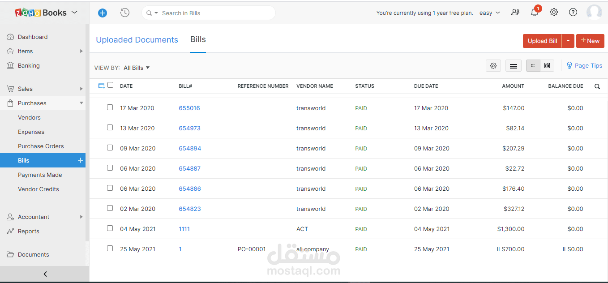
Task: Check the box for bill 655016
Action: tap(110, 107)
